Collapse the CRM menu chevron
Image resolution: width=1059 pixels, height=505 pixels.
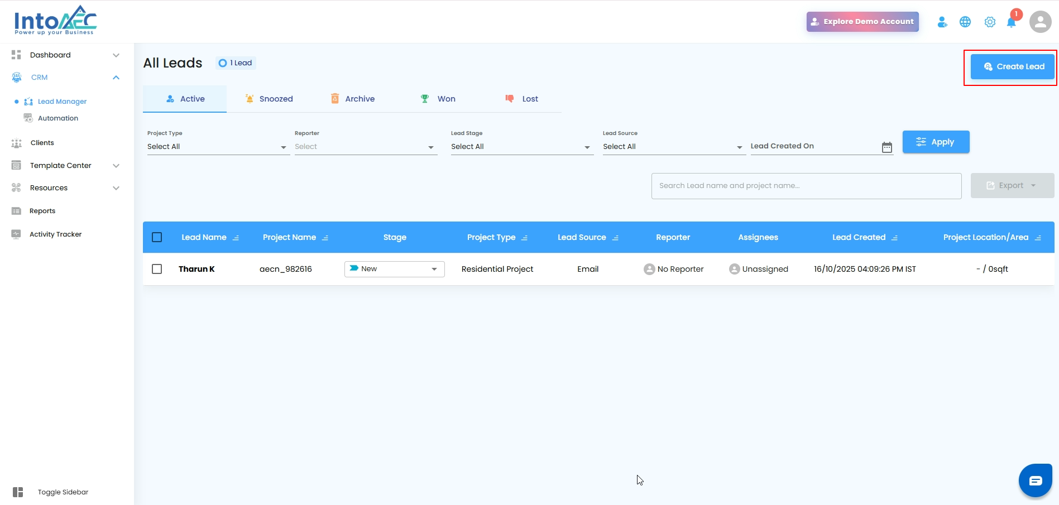click(116, 78)
